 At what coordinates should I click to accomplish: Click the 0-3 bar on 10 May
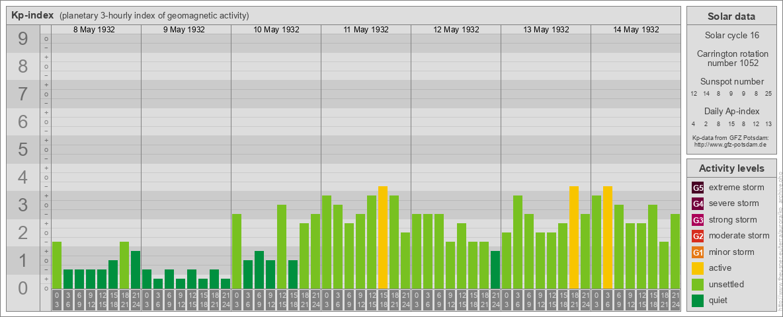[237, 251]
